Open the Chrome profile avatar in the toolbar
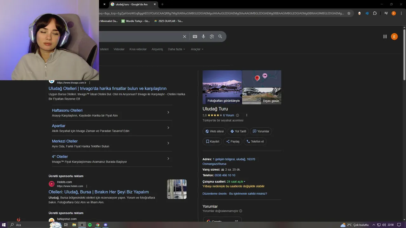406x228 pixels. click(394, 13)
